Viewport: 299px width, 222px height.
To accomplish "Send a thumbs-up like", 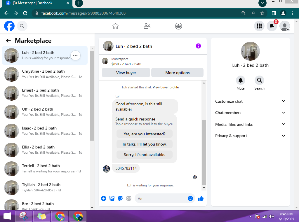I will 201,198.
